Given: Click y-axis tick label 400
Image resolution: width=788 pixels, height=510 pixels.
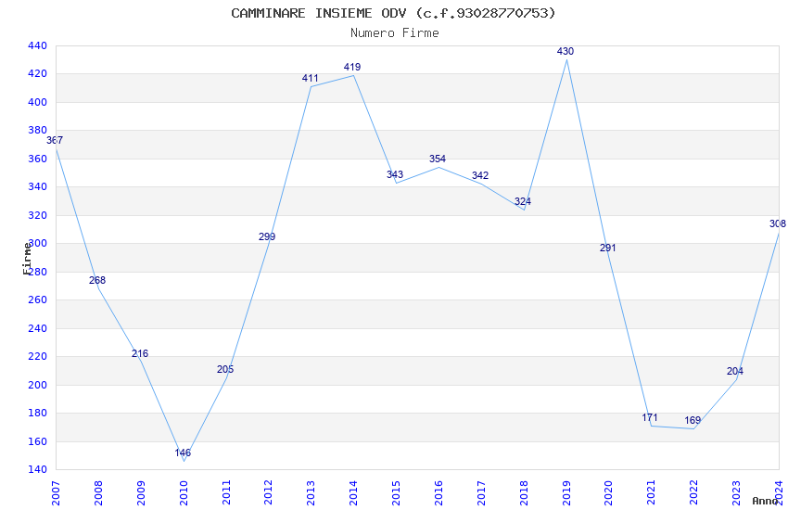Looking at the screenshot, I should [x=38, y=102].
